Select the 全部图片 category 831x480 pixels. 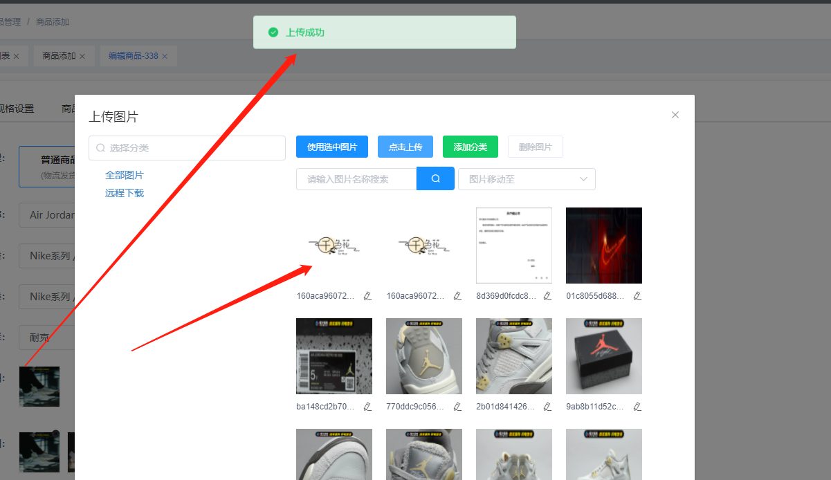coord(125,175)
